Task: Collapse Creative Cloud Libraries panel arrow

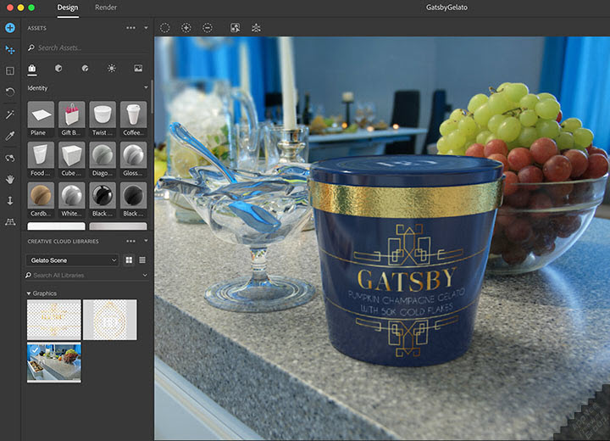Action: [147, 241]
